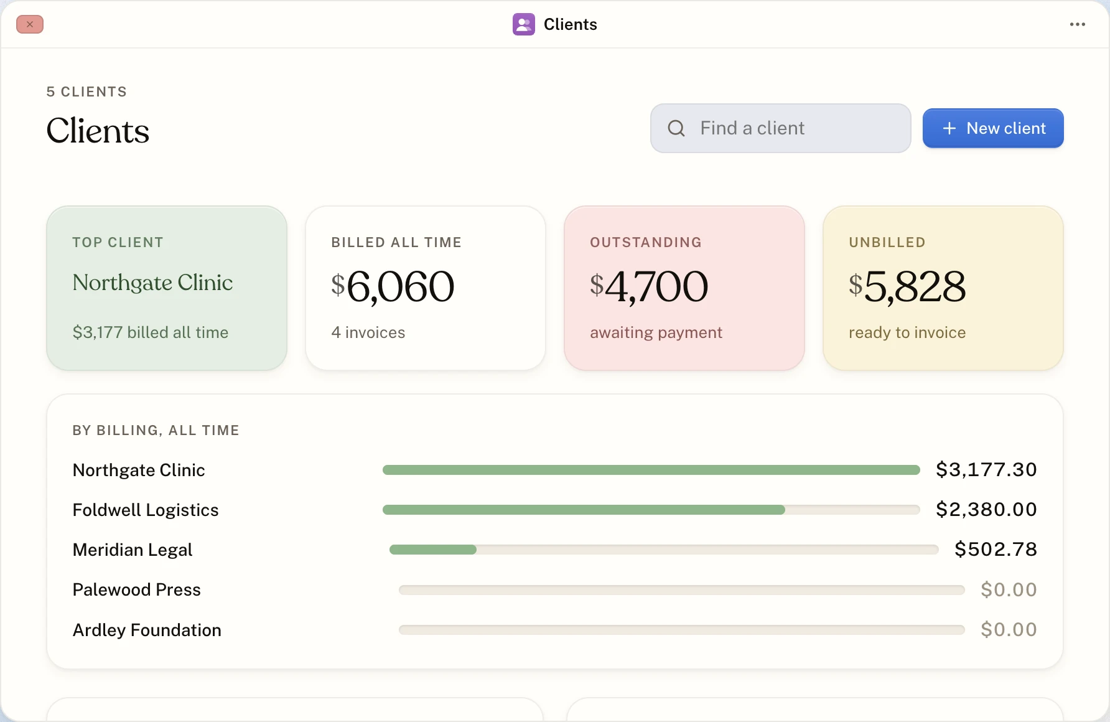Open the three-dot more options menu

coord(1078,24)
